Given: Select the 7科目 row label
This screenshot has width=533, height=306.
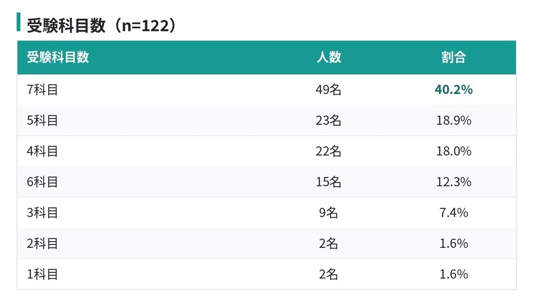Looking at the screenshot, I should 42,90.
